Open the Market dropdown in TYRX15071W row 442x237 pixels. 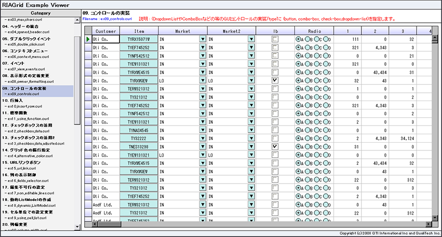click(x=202, y=39)
